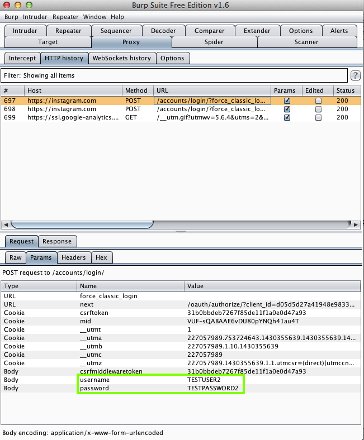The image size is (364, 440).
Task: Switch to the Intruder tool tab
Action: click(x=25, y=31)
